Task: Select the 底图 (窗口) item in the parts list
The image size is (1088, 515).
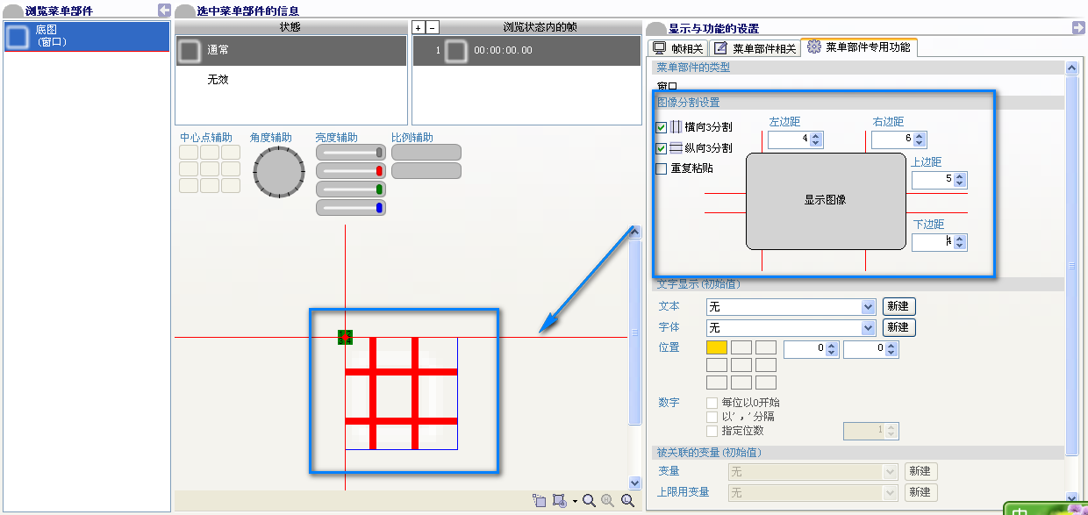Action: 86,36
